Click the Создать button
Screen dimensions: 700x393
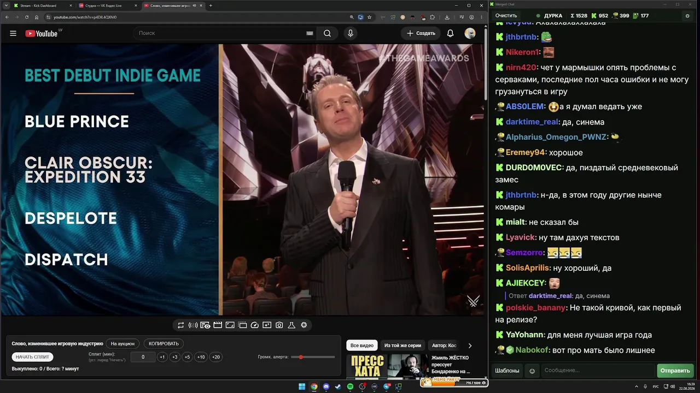421,33
